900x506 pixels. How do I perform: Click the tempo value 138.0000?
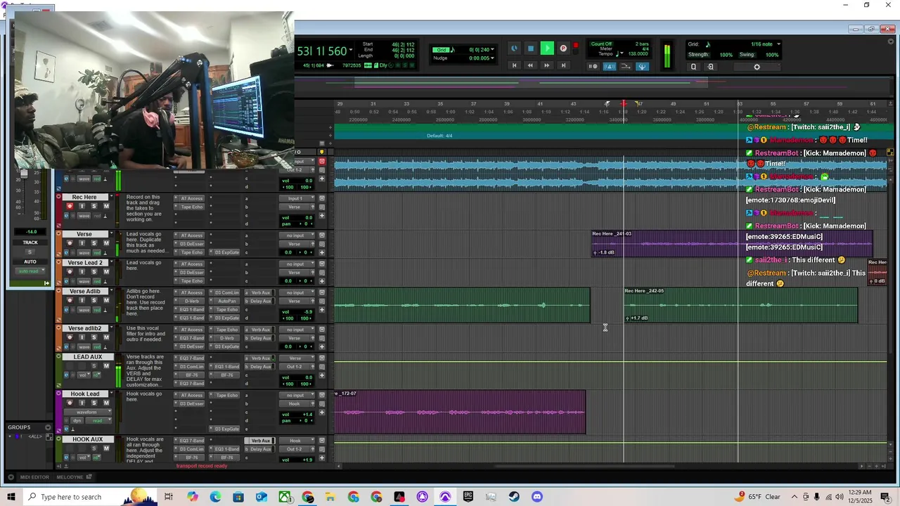(x=638, y=54)
